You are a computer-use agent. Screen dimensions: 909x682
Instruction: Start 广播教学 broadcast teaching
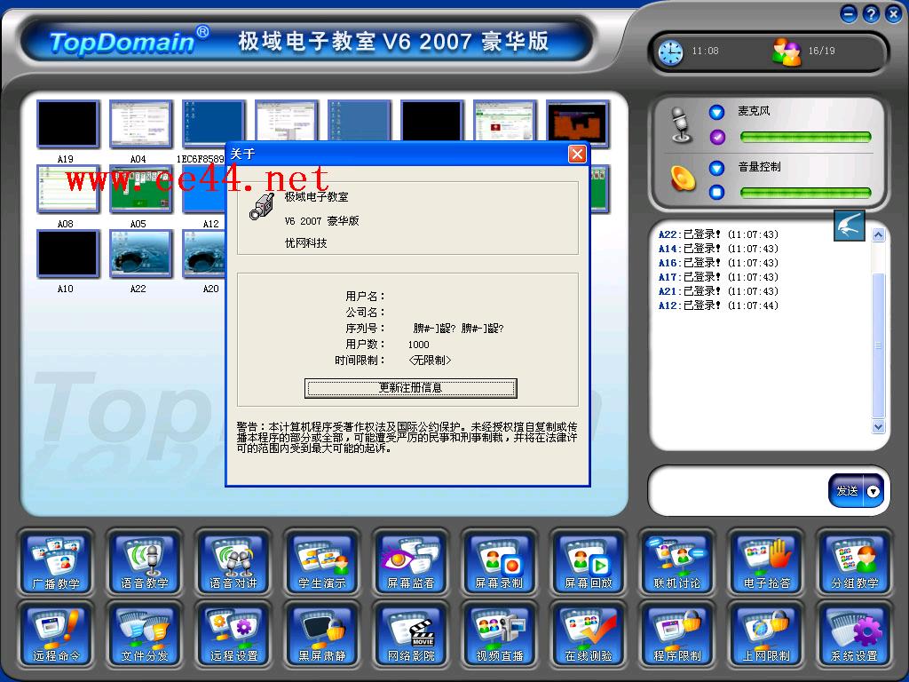(x=56, y=562)
